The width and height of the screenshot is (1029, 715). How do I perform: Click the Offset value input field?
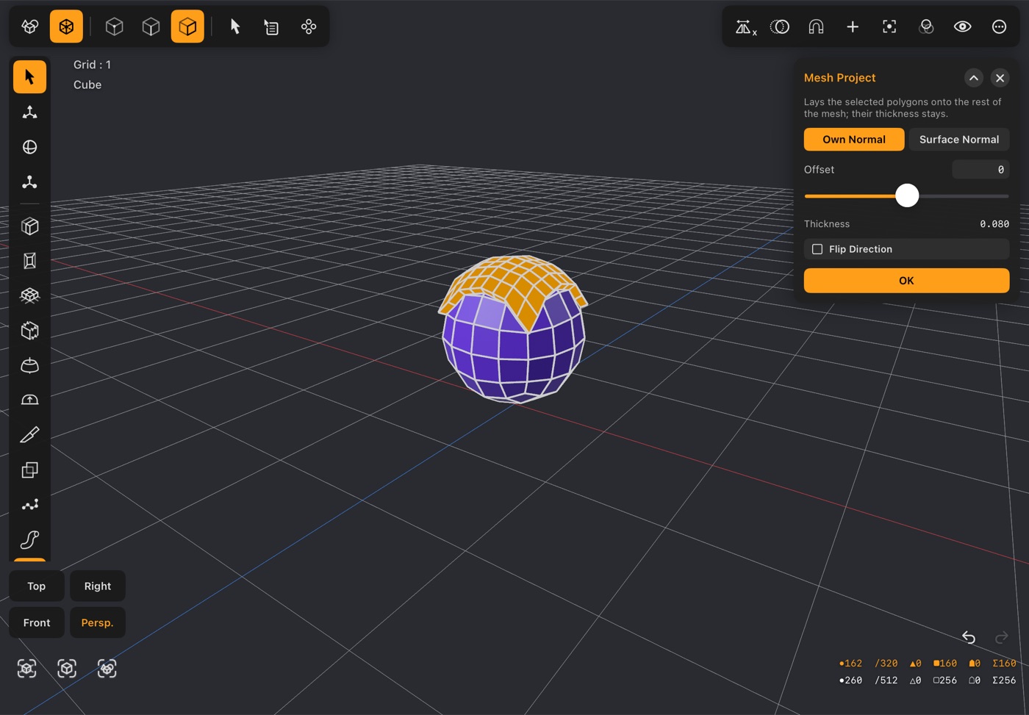click(981, 170)
